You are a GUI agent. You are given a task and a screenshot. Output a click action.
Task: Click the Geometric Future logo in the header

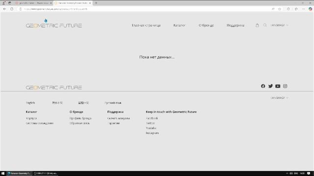(x=54, y=25)
